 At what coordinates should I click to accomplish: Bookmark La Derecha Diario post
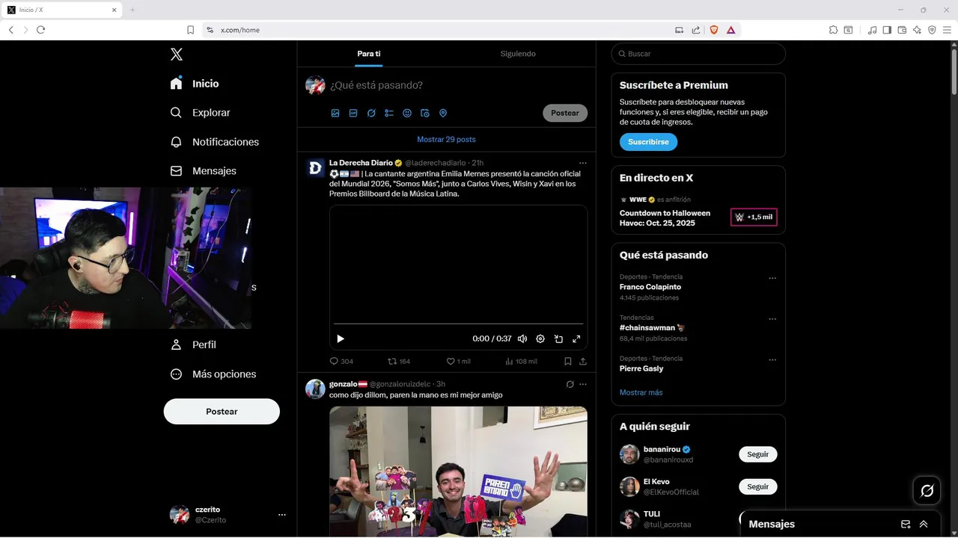pyautogui.click(x=568, y=362)
